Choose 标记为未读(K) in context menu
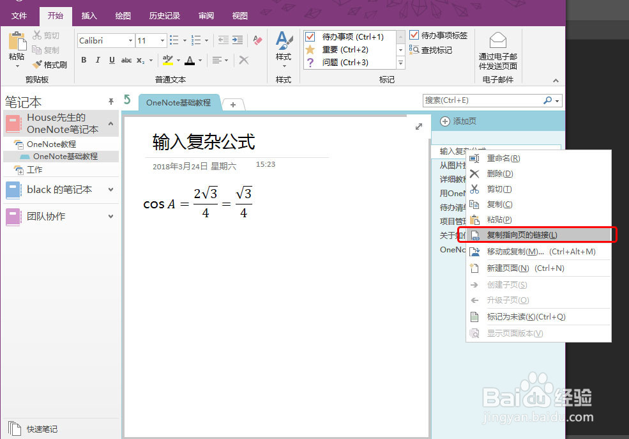The width and height of the screenshot is (629, 439). [539, 316]
